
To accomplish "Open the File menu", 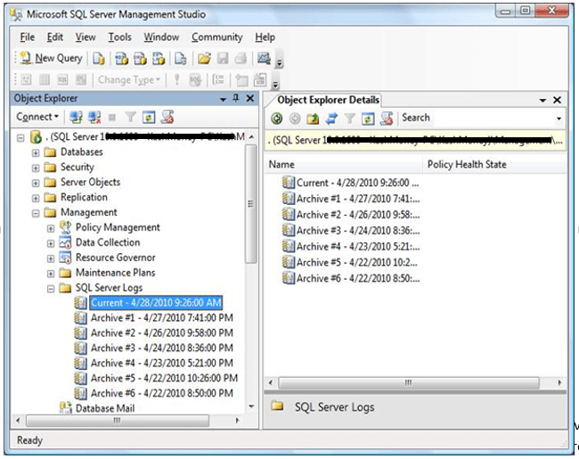I will (x=28, y=37).
